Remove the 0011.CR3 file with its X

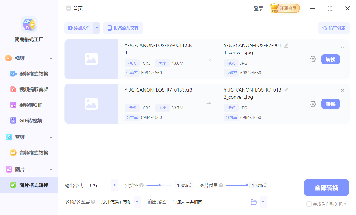[342, 46]
